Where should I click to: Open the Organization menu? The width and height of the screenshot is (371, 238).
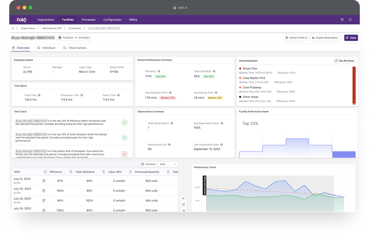pyautogui.click(x=46, y=20)
